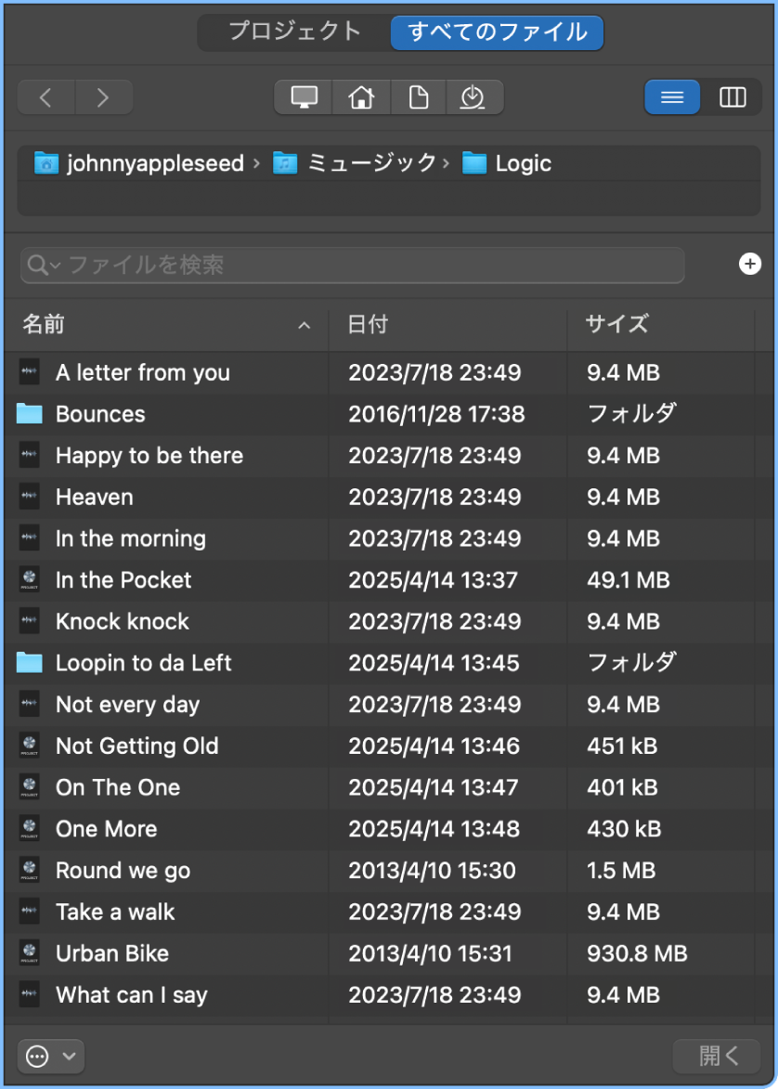The width and height of the screenshot is (778, 1089).
Task: Expand the chevron next to the action menu
Action: pos(67,1056)
